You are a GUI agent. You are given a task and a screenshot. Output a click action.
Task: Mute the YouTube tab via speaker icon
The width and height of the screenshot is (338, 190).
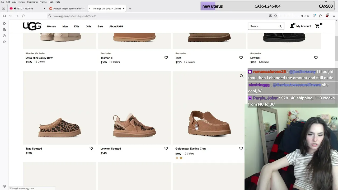coord(15,8)
